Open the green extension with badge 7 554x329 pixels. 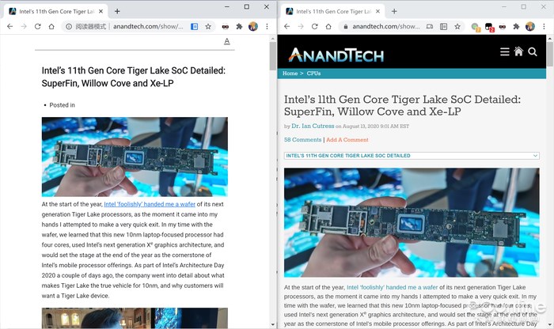476,27
